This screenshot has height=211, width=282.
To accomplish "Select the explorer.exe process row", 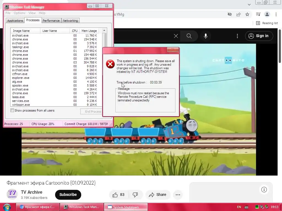I will click(56, 78).
